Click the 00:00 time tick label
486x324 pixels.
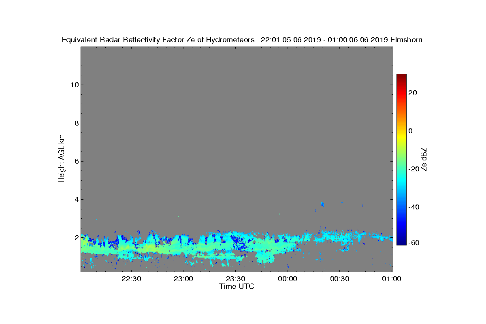click(288, 279)
